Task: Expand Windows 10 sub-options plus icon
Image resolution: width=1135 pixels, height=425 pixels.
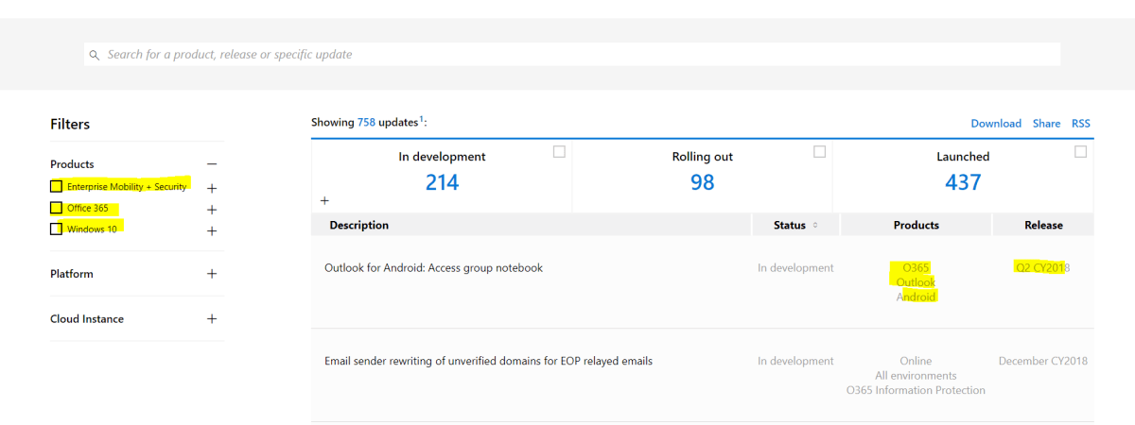Action: [212, 230]
